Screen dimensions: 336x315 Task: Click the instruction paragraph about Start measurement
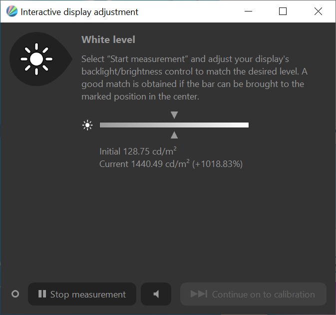[x=192, y=77]
